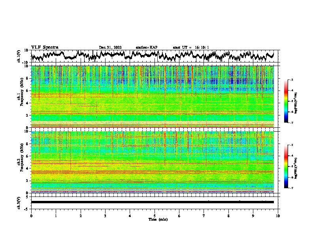Select the "start UT = 16:10:1" text
The image size is (313, 242).
pyautogui.click(x=191, y=47)
